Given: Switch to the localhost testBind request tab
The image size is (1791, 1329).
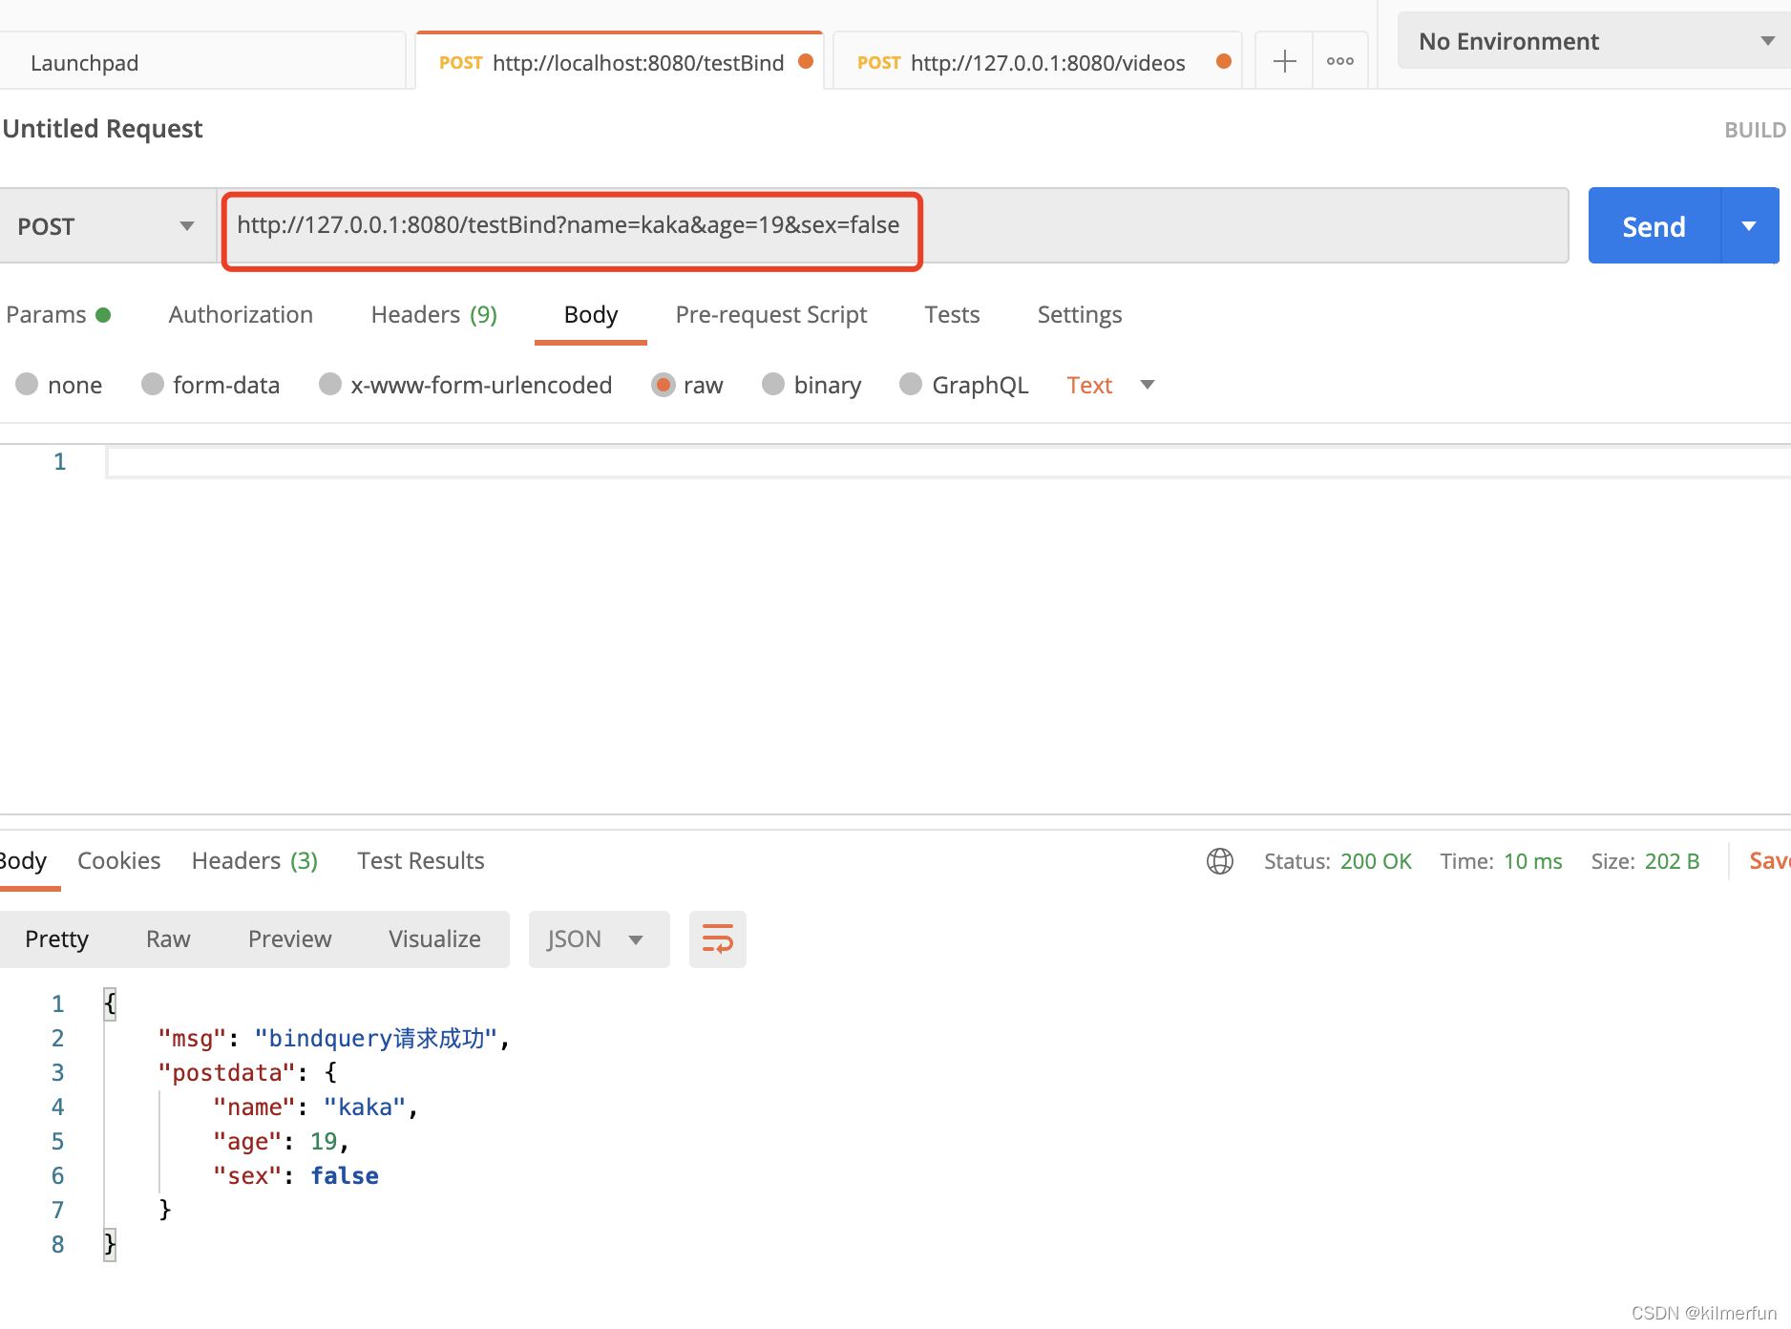Looking at the screenshot, I should pos(619,62).
